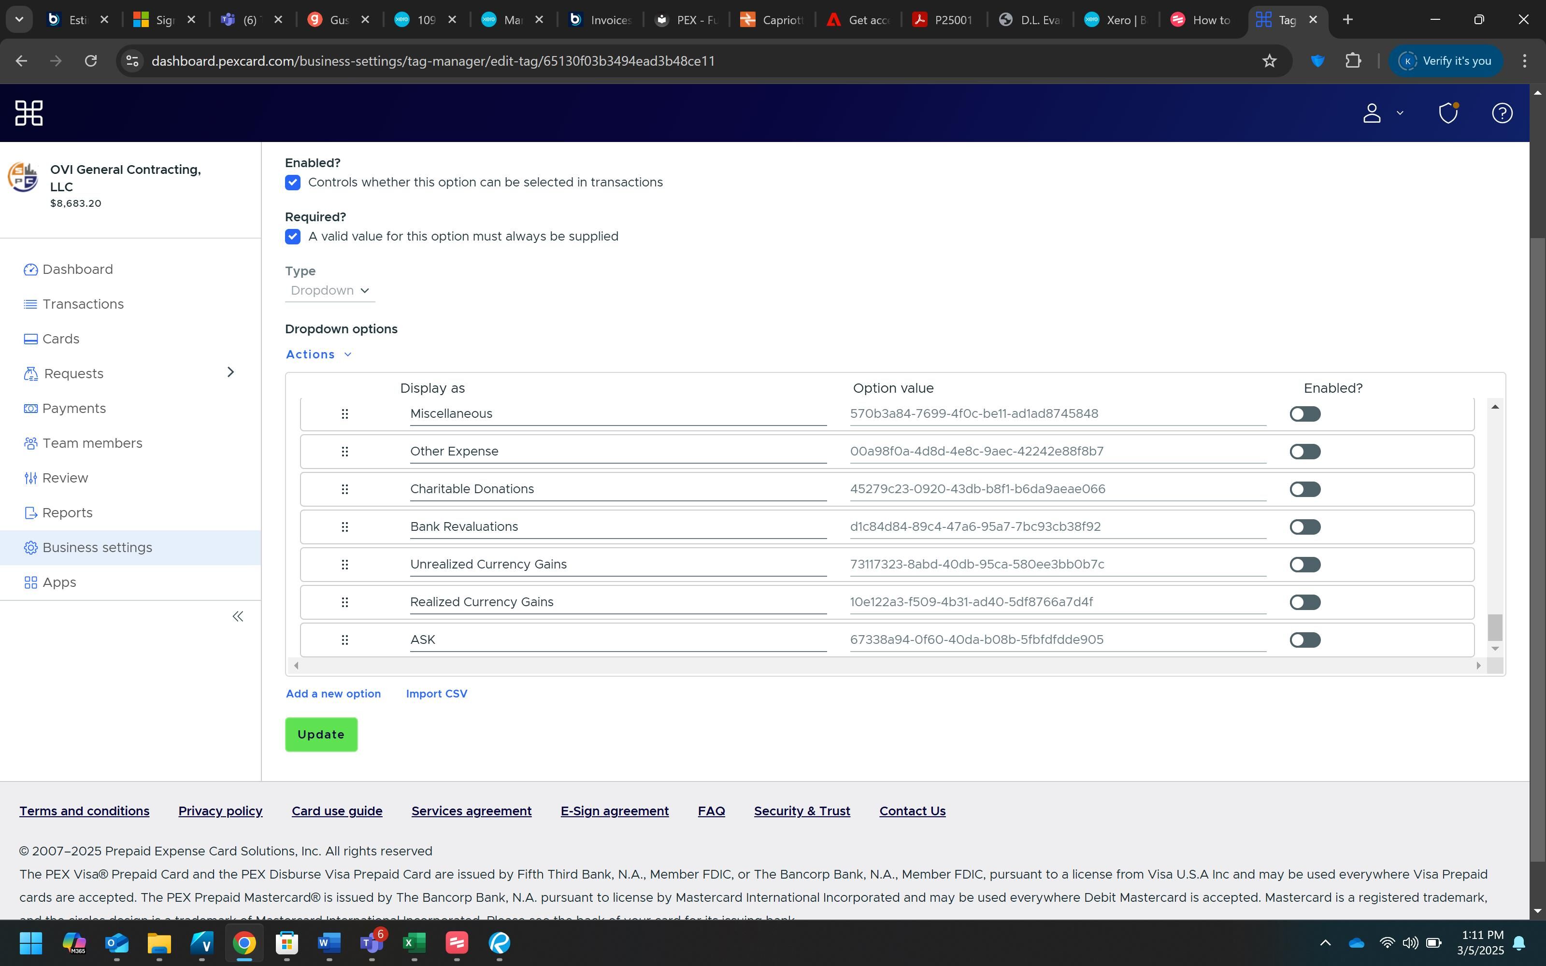Viewport: 1546px width, 966px height.
Task: Open the user account dropdown
Action: [x=1382, y=113]
